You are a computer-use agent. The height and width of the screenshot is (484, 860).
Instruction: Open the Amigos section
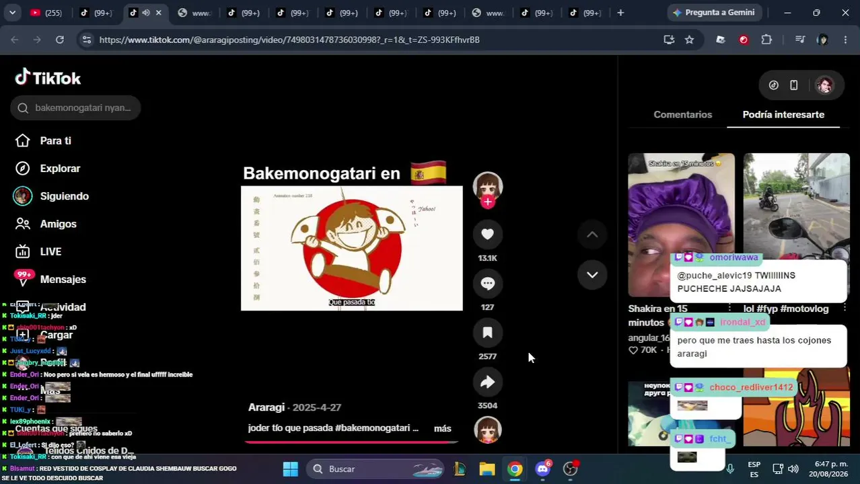(58, 224)
